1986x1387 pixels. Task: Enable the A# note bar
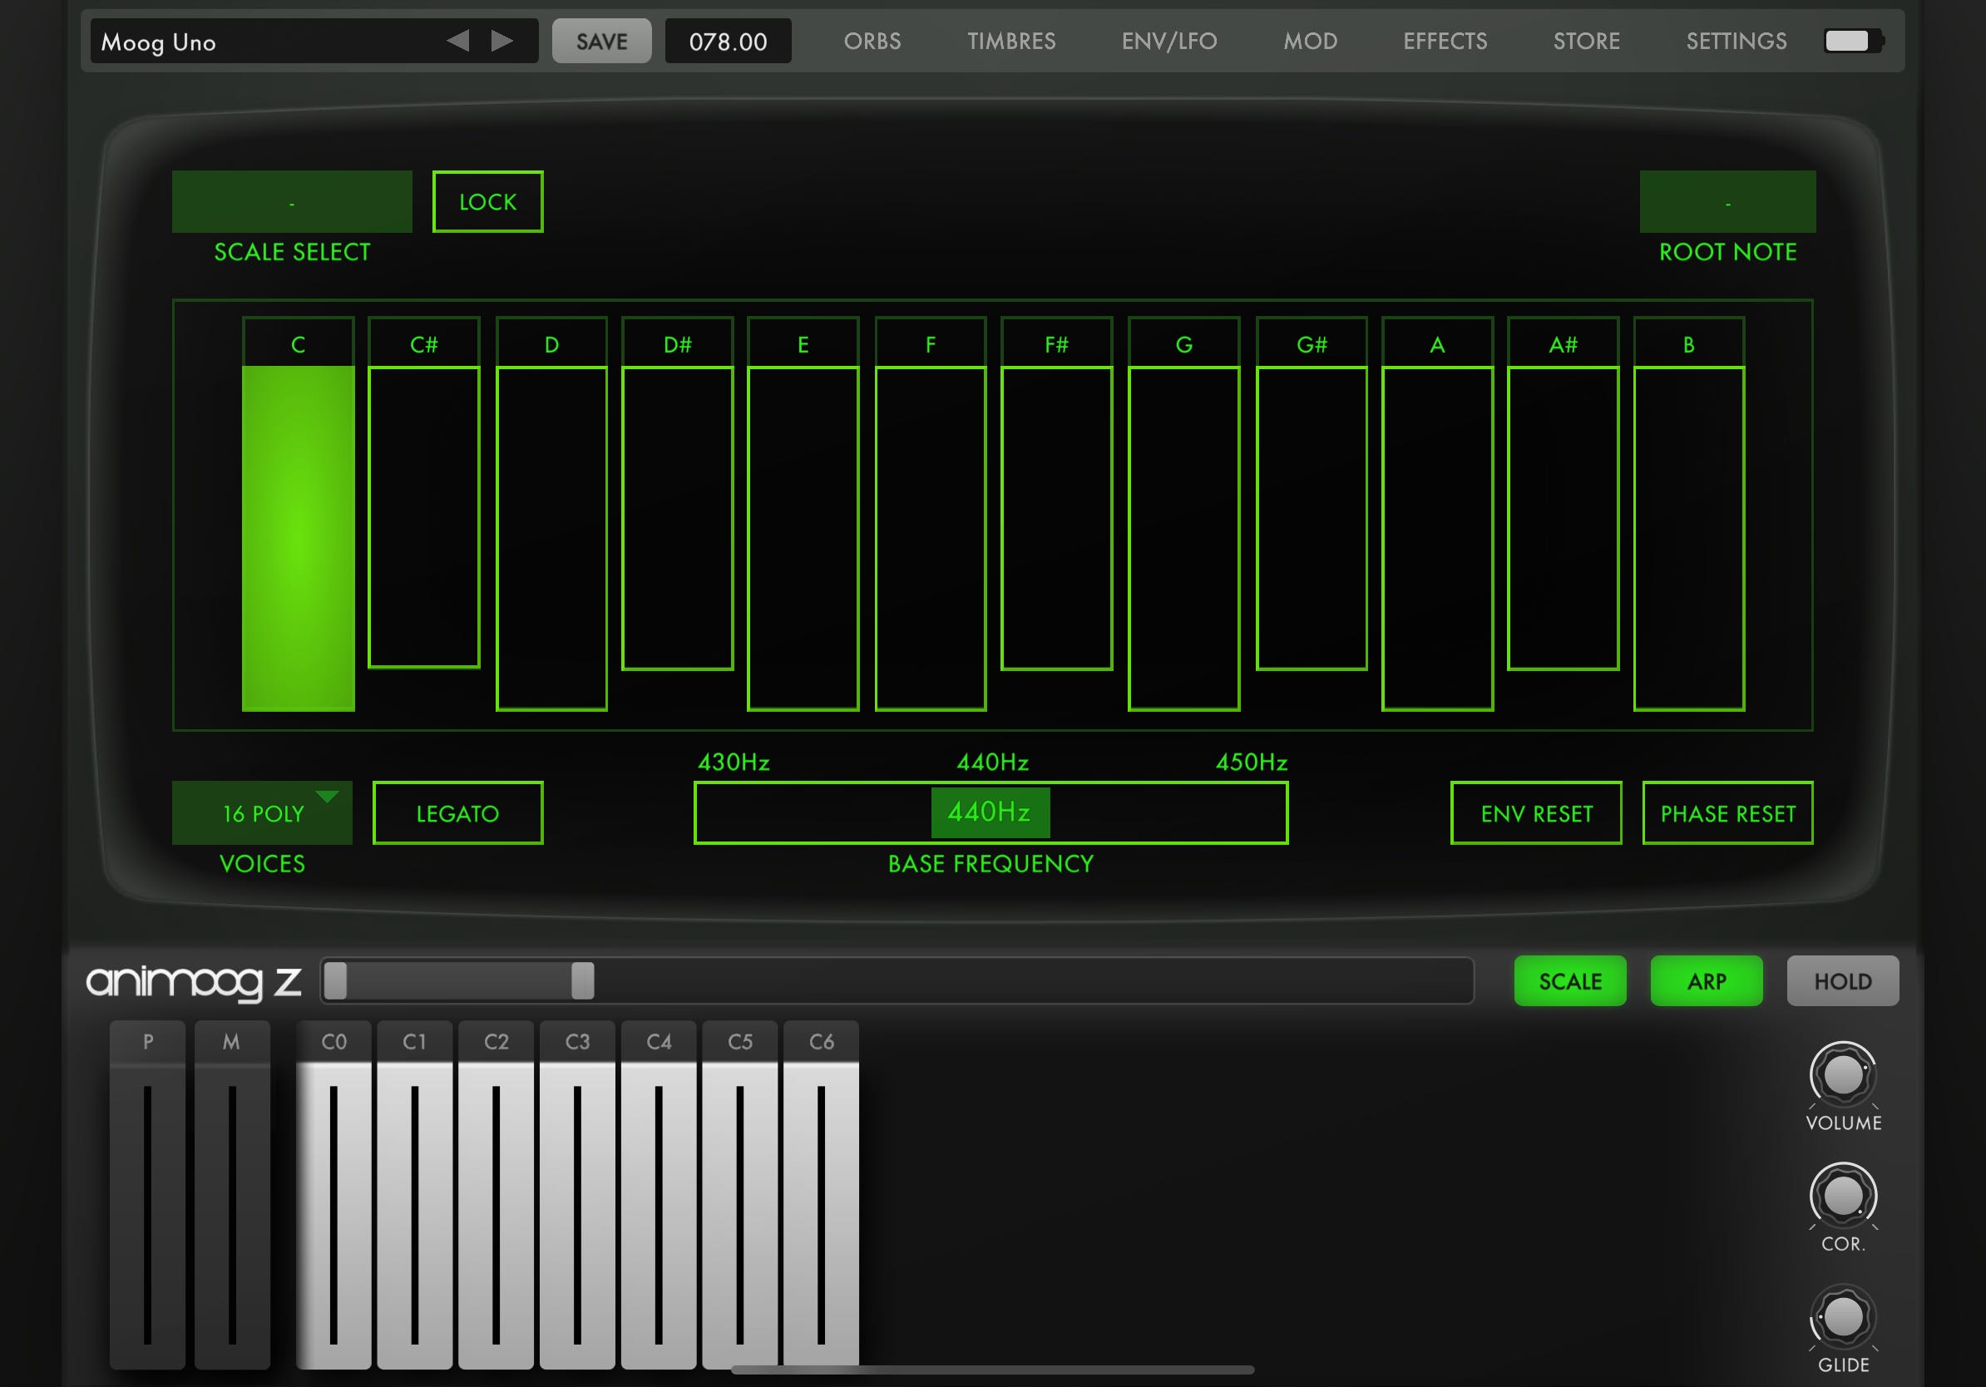pos(1563,517)
